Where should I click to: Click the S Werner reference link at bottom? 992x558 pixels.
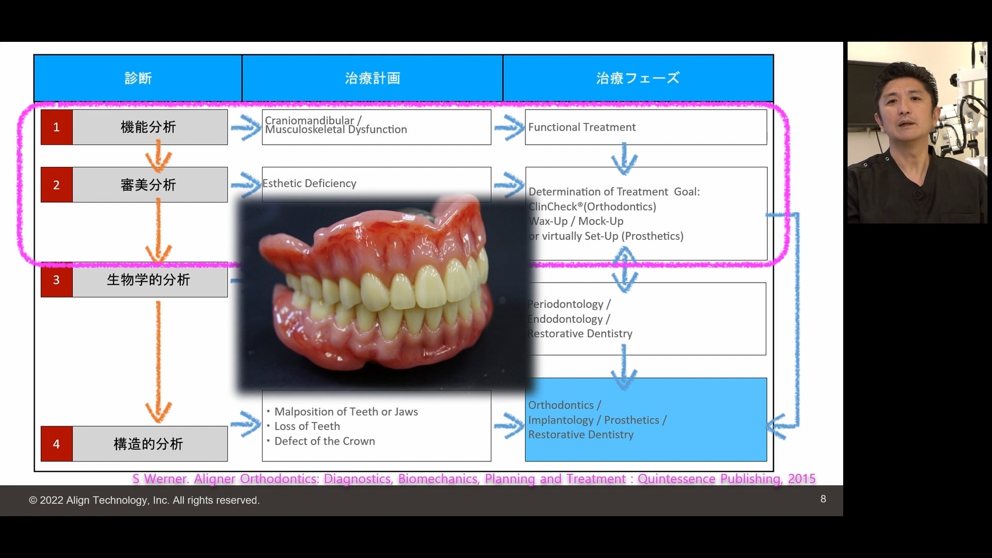(x=472, y=478)
